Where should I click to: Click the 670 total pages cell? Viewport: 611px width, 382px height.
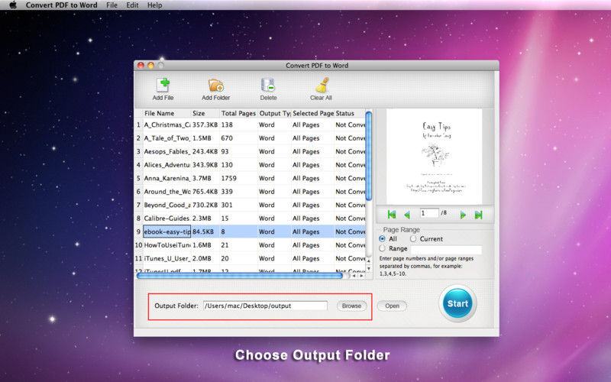[x=238, y=138]
